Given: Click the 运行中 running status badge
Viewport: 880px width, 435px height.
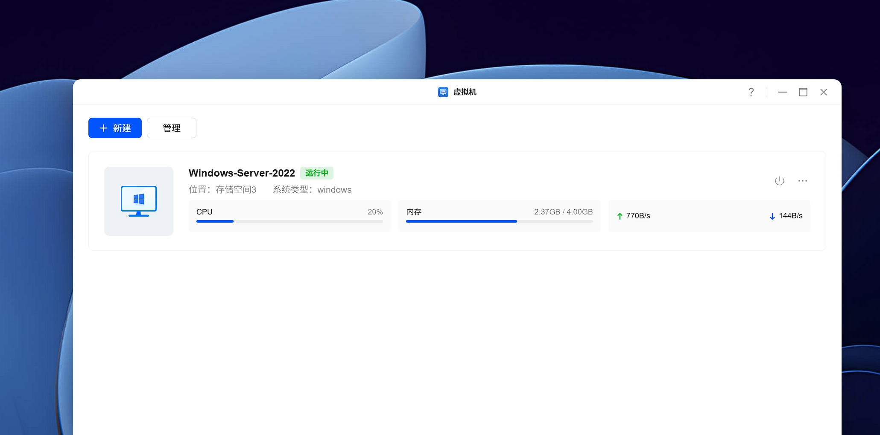Looking at the screenshot, I should pos(317,173).
